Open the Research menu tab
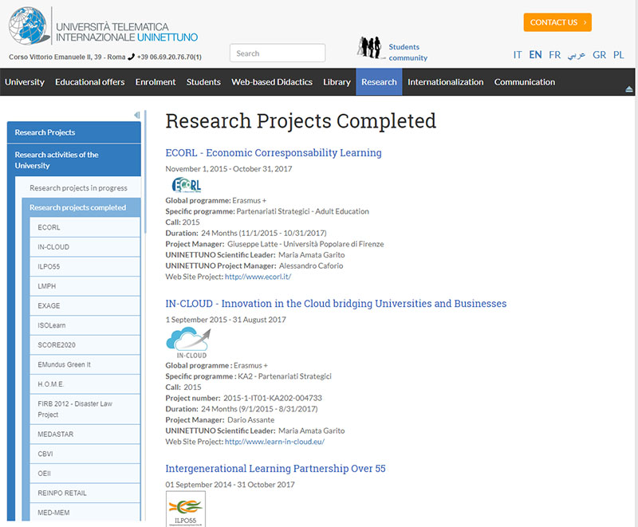 tap(379, 82)
